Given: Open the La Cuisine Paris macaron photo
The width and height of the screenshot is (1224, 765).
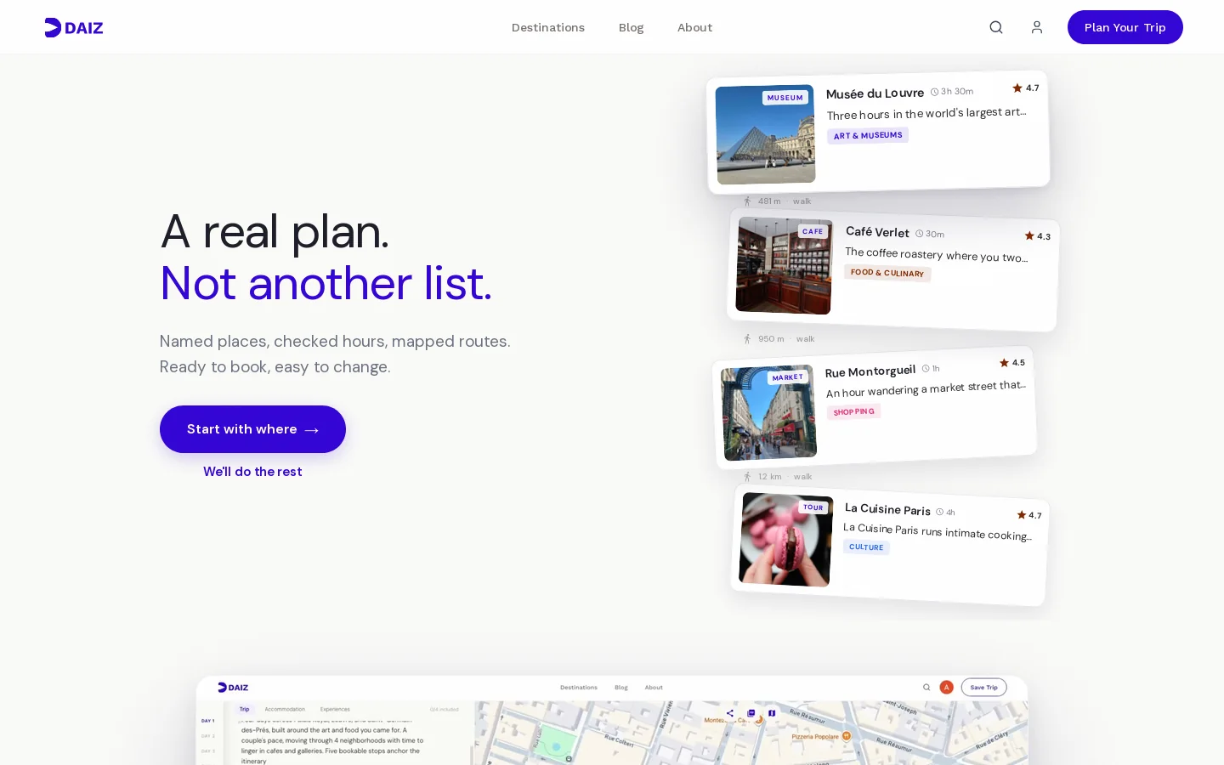Looking at the screenshot, I should (786, 540).
